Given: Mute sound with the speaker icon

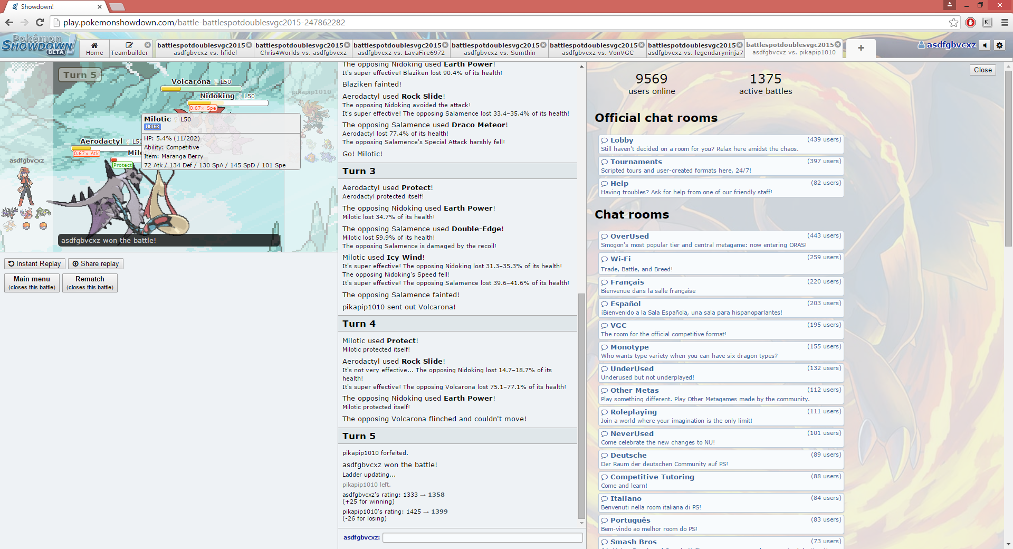Looking at the screenshot, I should point(985,45).
